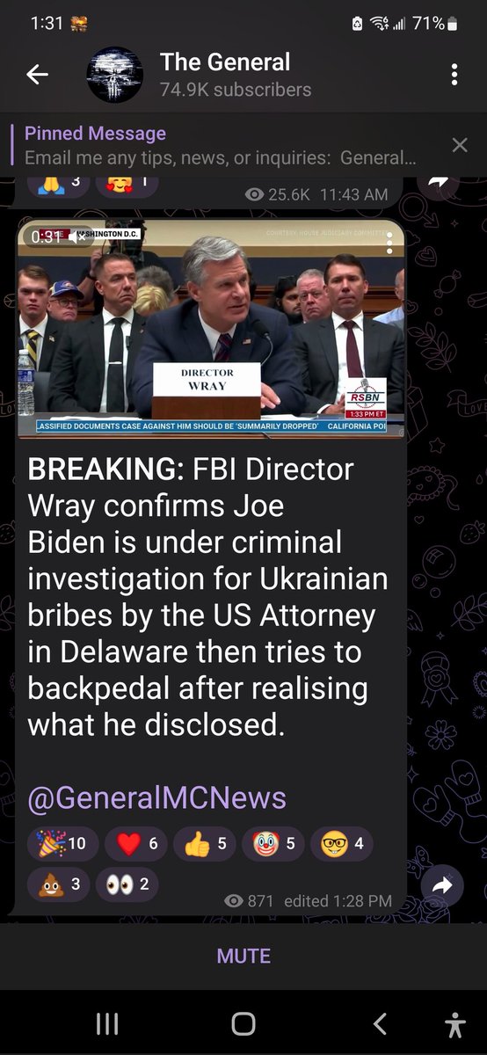Open The General channel profile picture
The image size is (487, 1055).
click(114, 75)
